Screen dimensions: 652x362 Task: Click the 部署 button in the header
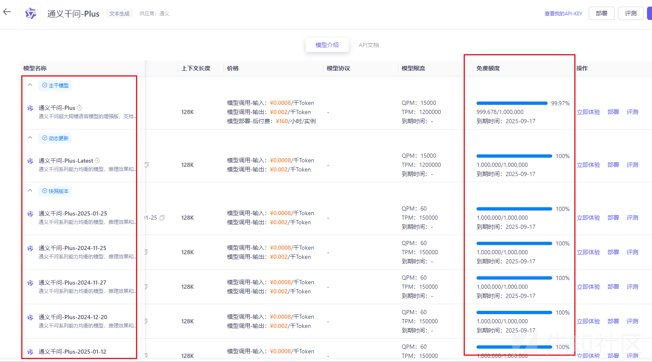click(602, 13)
